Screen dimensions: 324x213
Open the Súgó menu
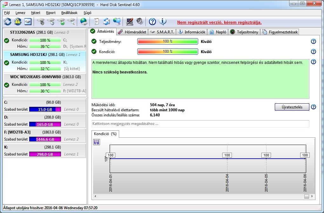click(87, 13)
